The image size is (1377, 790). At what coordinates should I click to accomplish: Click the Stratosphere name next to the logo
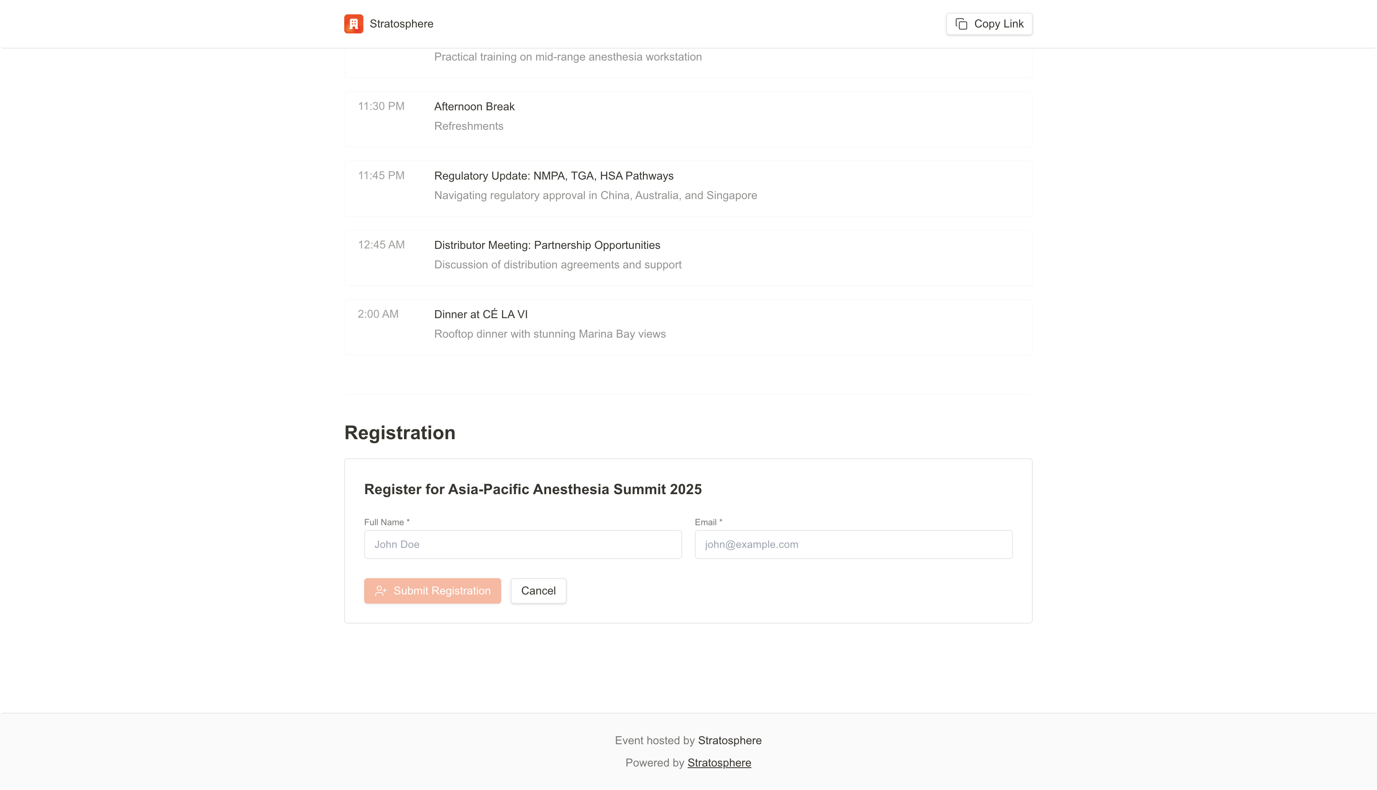[x=401, y=23]
